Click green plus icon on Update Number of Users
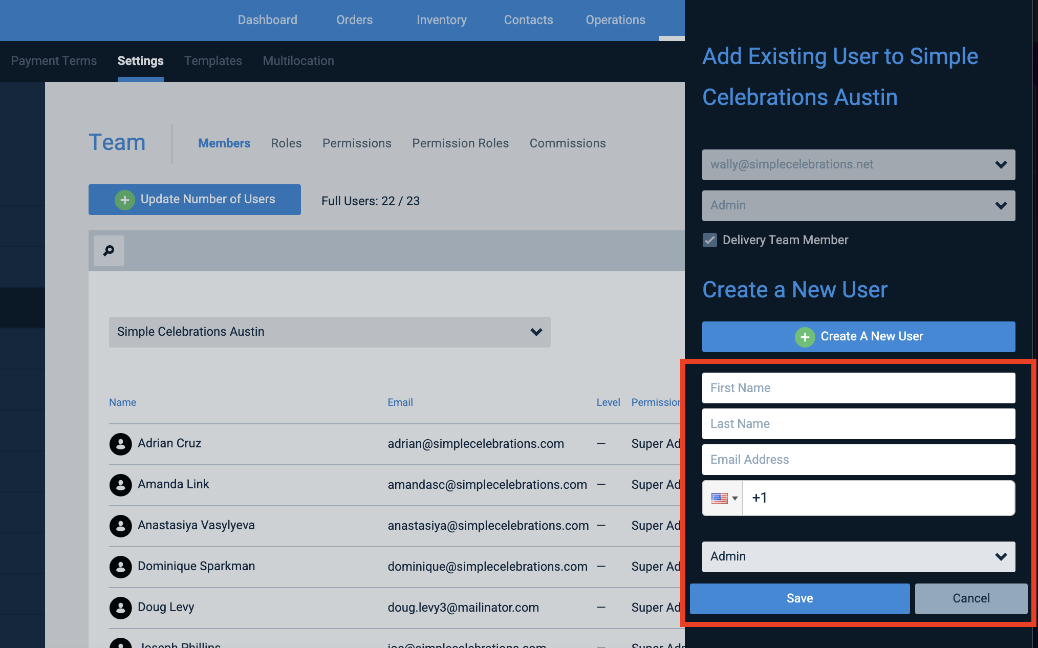 pos(124,200)
